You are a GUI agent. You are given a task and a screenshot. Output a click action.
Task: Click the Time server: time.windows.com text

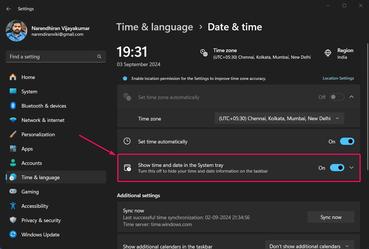pos(157,224)
